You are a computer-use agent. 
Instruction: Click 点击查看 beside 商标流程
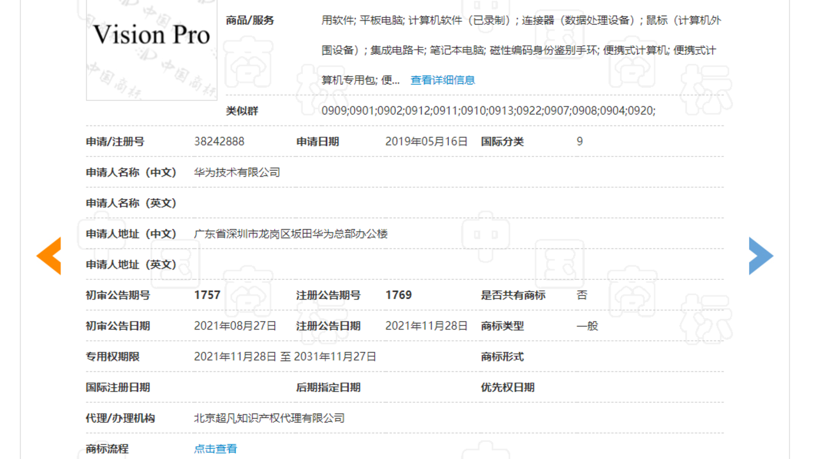click(x=215, y=449)
